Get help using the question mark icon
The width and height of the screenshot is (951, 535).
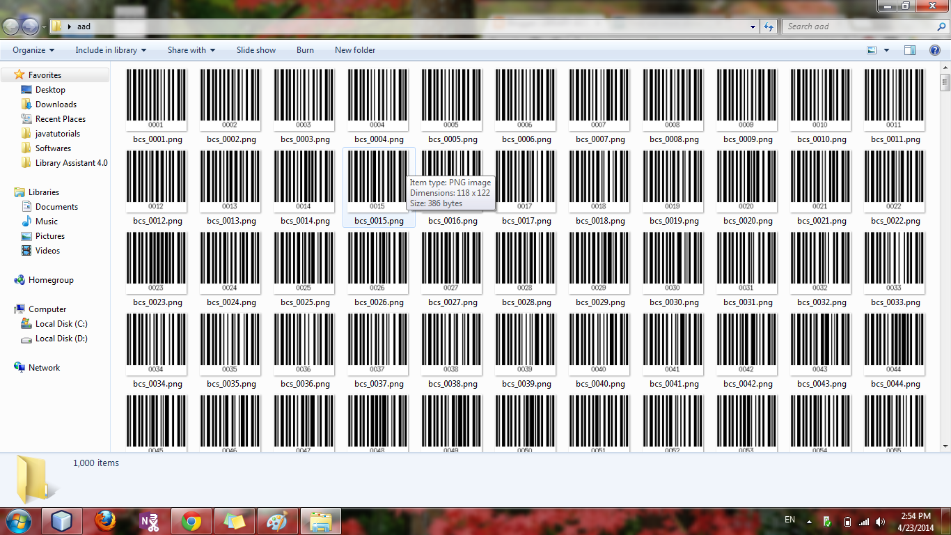tap(935, 49)
